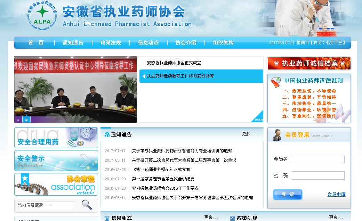The image size is (362, 221).
Task: Click the 站内信息搜索 search box
Action: click(x=46, y=205)
